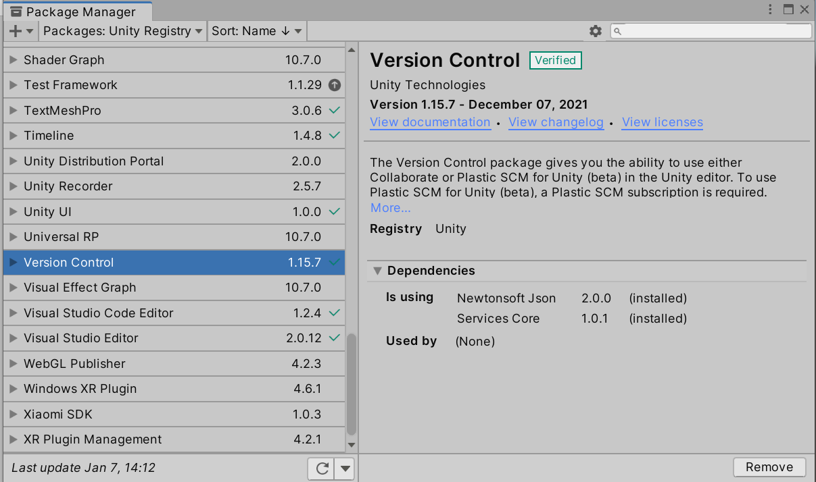Screen dimensions: 816x482
Task: Click scrollbar down arrow in package list
Action: click(x=351, y=445)
